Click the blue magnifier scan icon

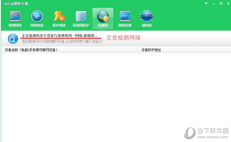pos(13,39)
